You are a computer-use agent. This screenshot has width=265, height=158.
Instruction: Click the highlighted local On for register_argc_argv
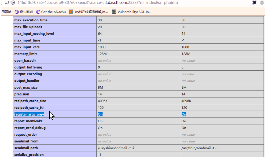100,114
